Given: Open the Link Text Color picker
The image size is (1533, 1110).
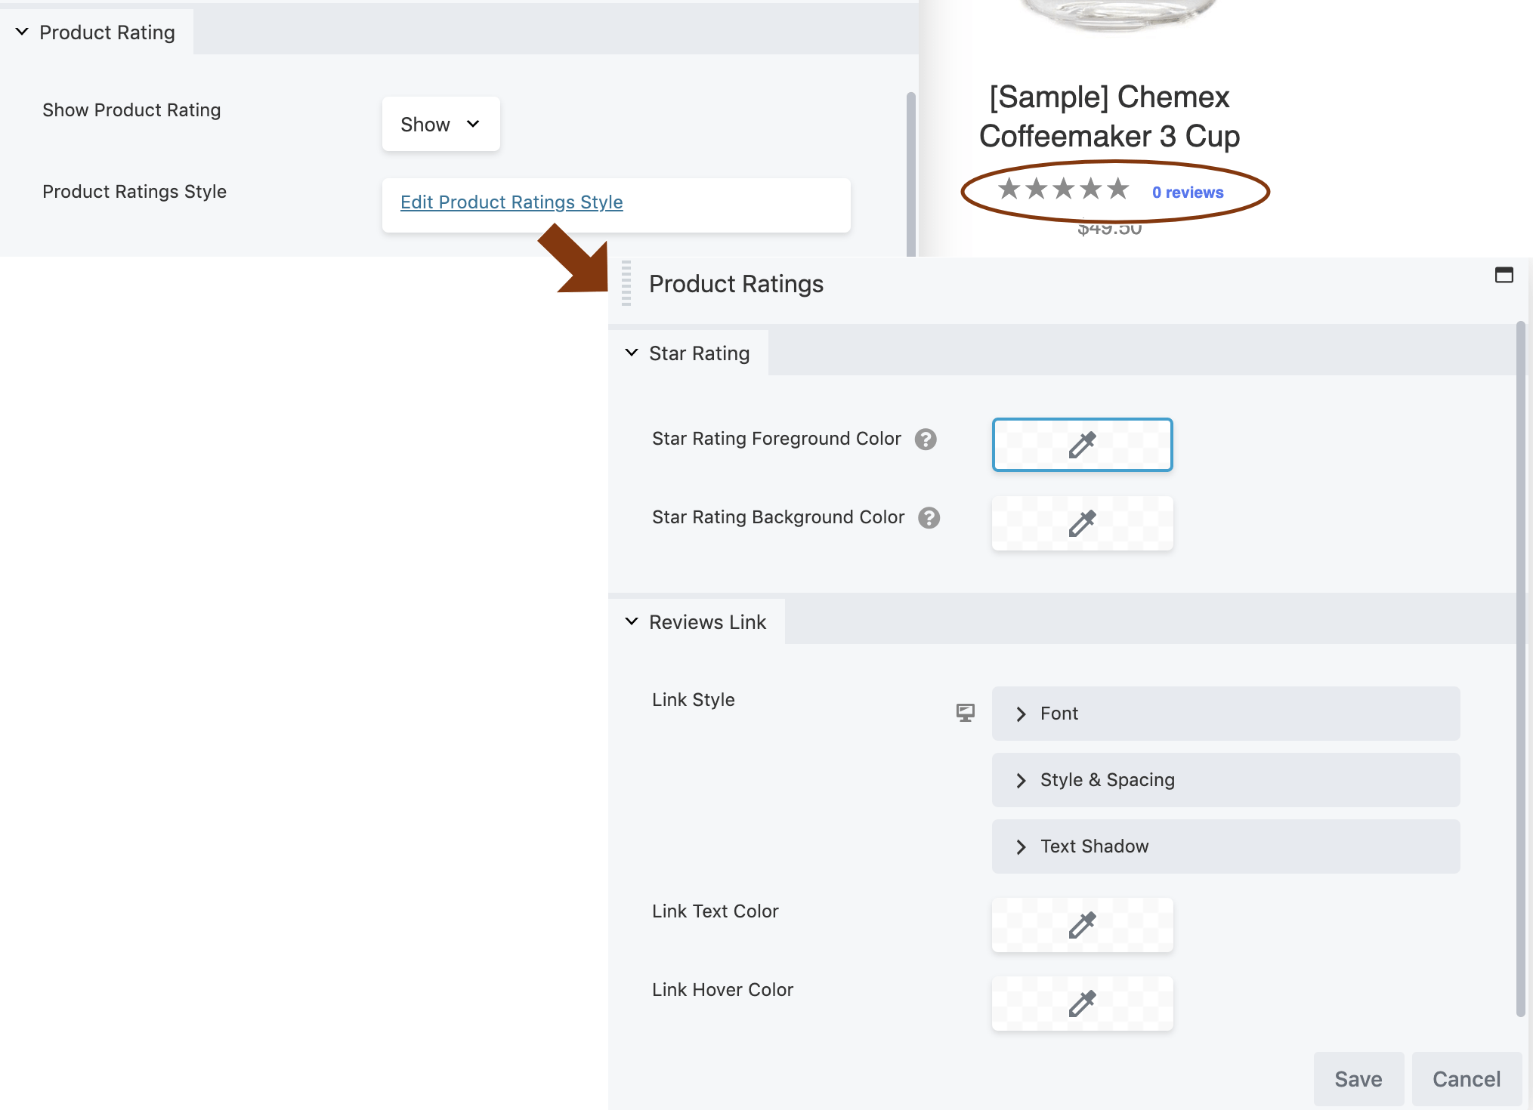Looking at the screenshot, I should (x=1082, y=925).
